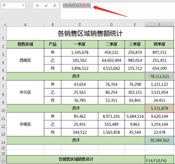Click cell with value 9,620,144
This screenshot has width=175, height=164.
click(x=159, y=116)
